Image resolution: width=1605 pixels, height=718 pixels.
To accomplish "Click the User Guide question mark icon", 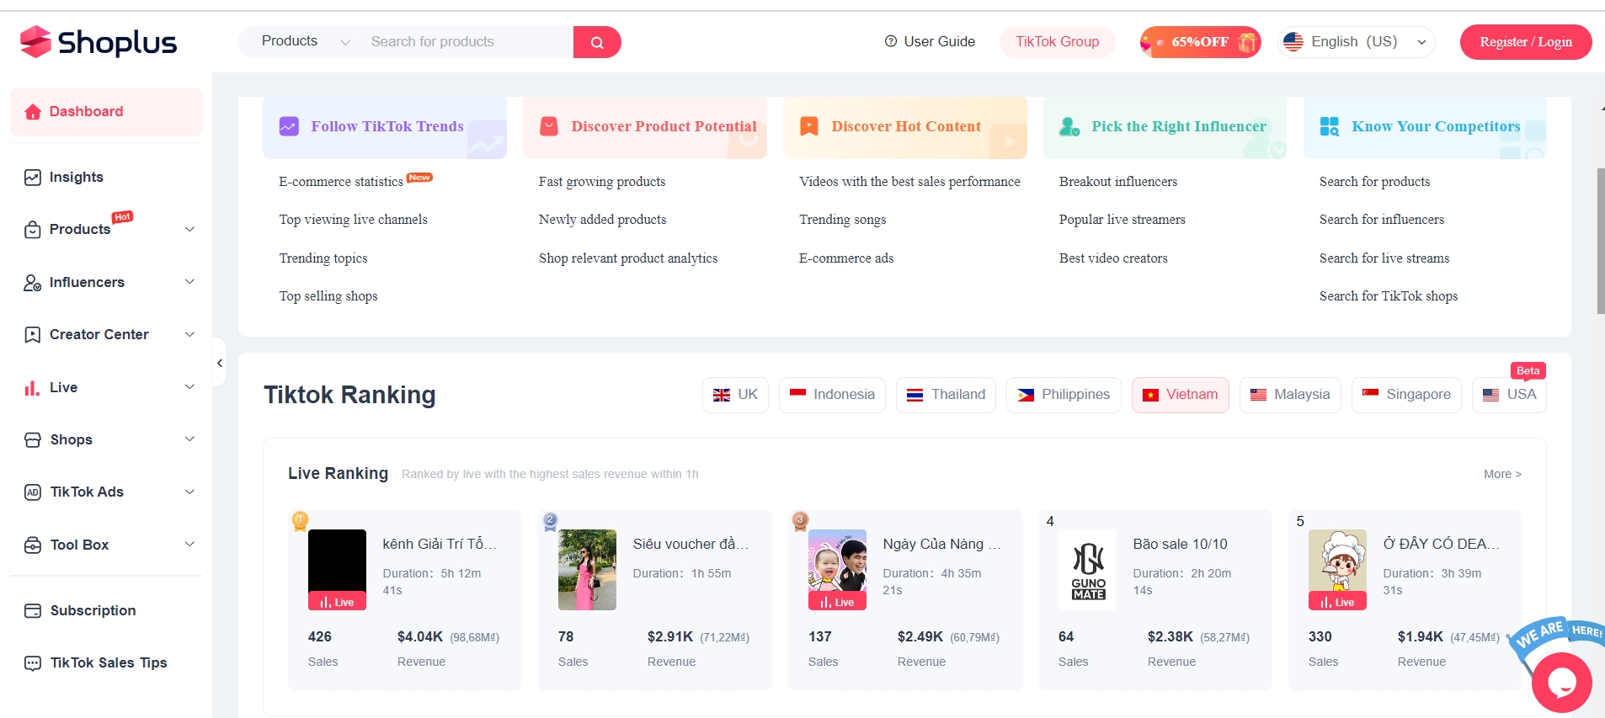I will [x=891, y=41].
